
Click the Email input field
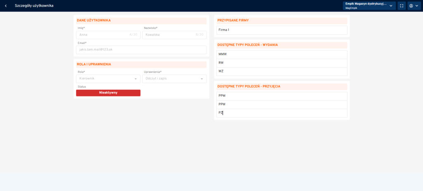pyautogui.click(x=141, y=50)
